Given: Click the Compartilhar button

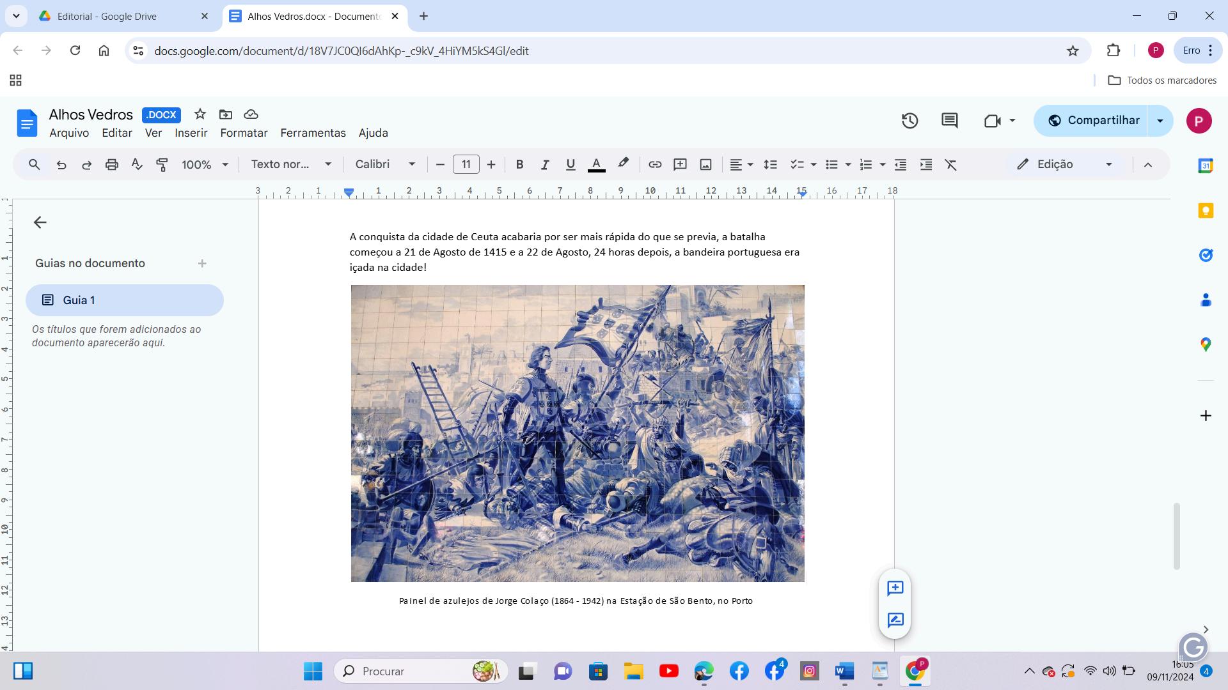Looking at the screenshot, I should 1094,121.
